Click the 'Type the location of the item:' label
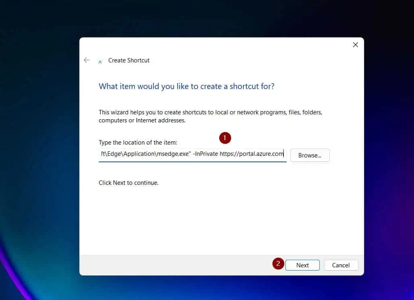 coord(138,143)
